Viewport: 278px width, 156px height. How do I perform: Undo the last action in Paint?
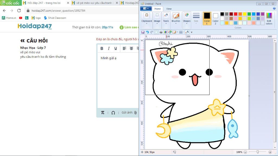[x=147, y=32]
